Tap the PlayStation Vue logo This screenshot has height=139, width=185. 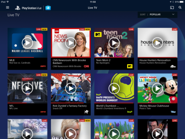pos(28,8)
